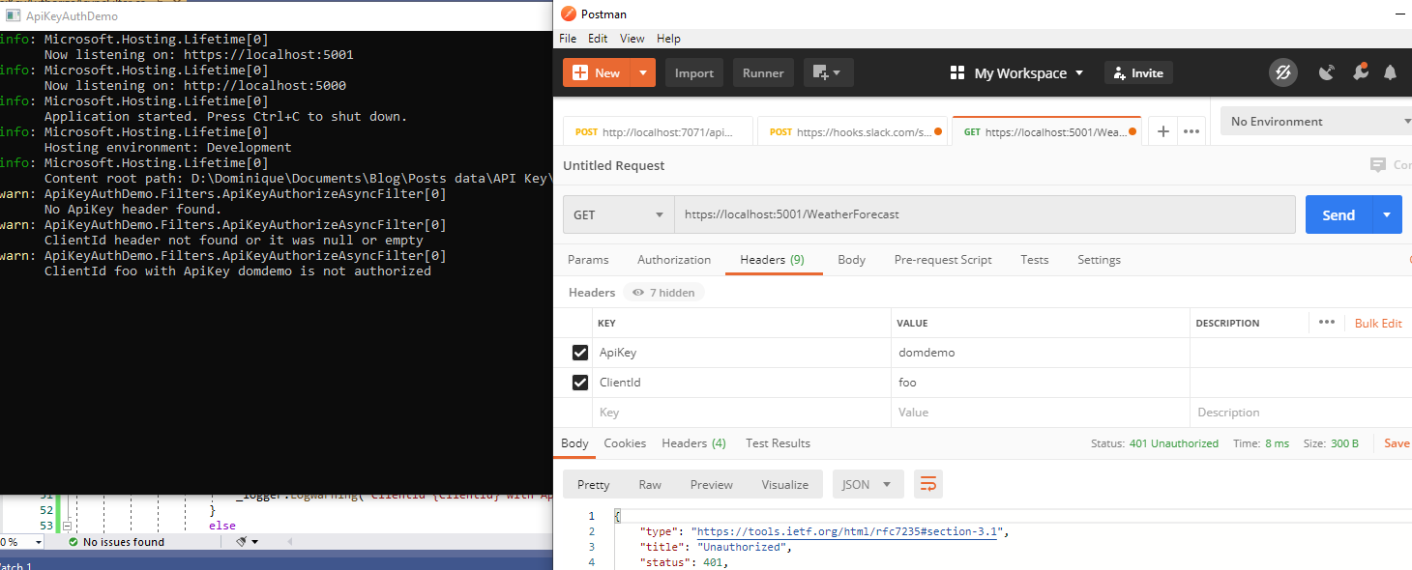Click the ClientId key cell
This screenshot has height=570, width=1412.
click(x=741, y=383)
